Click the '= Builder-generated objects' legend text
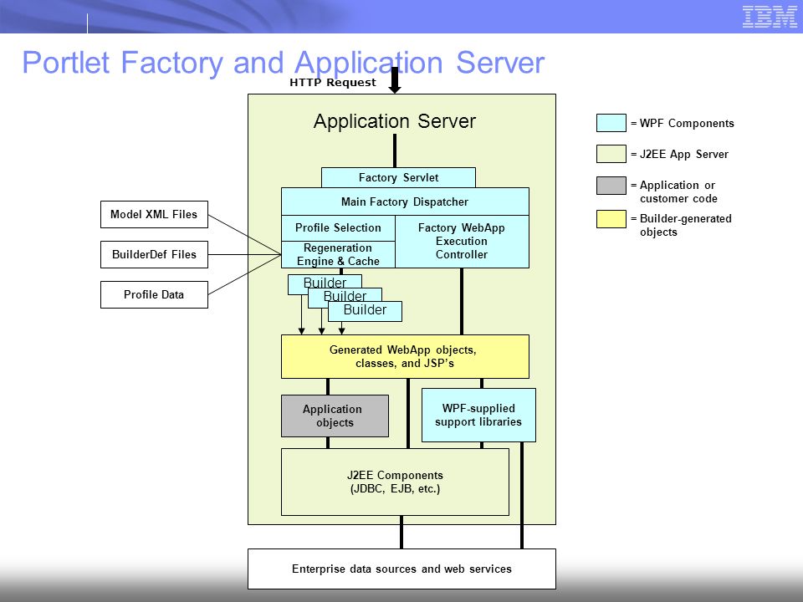Image resolution: width=803 pixels, height=602 pixels. [x=681, y=225]
